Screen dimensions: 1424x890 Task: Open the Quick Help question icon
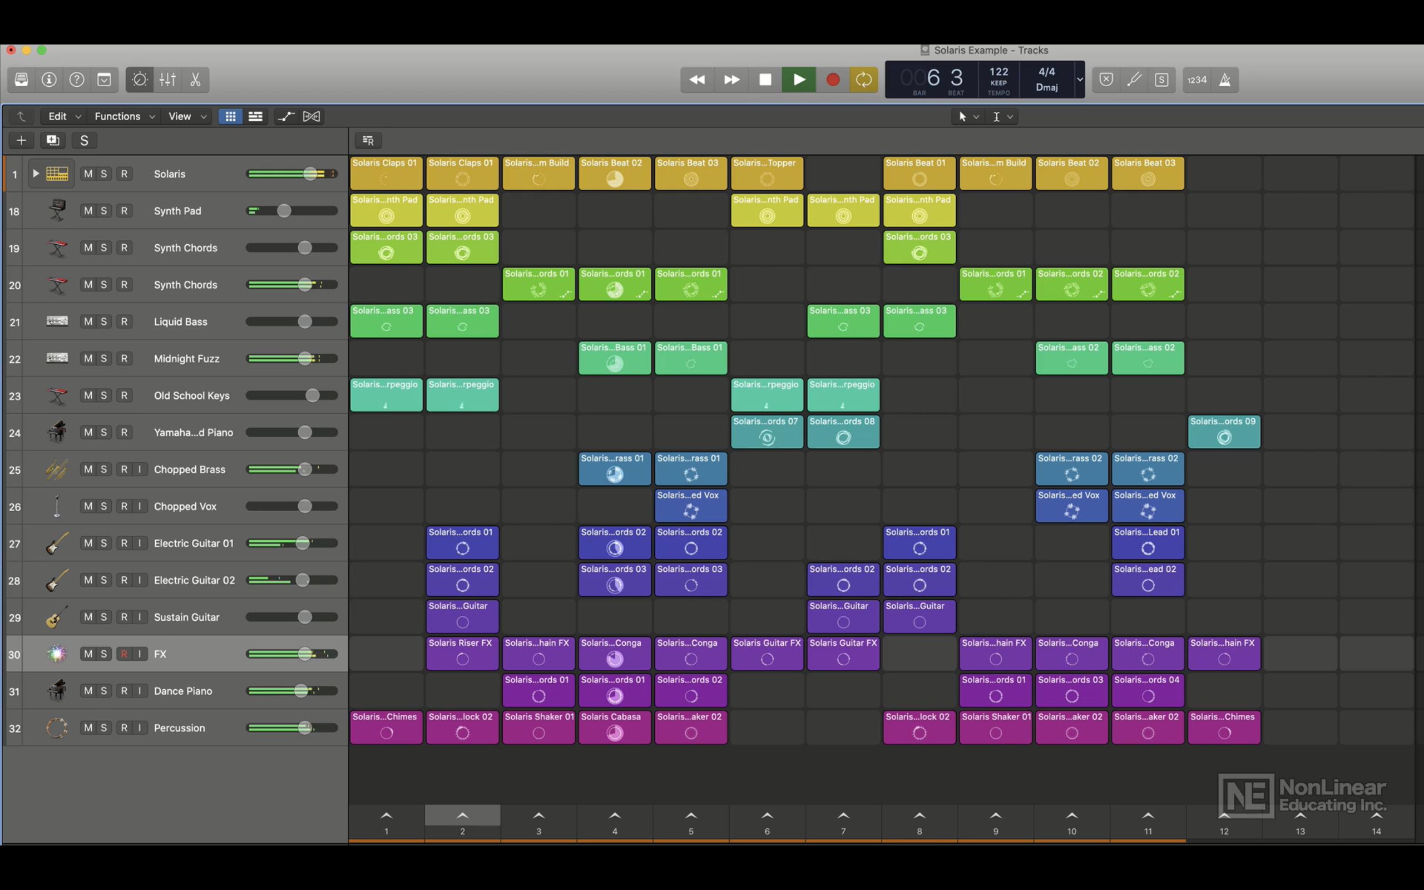coord(77,80)
